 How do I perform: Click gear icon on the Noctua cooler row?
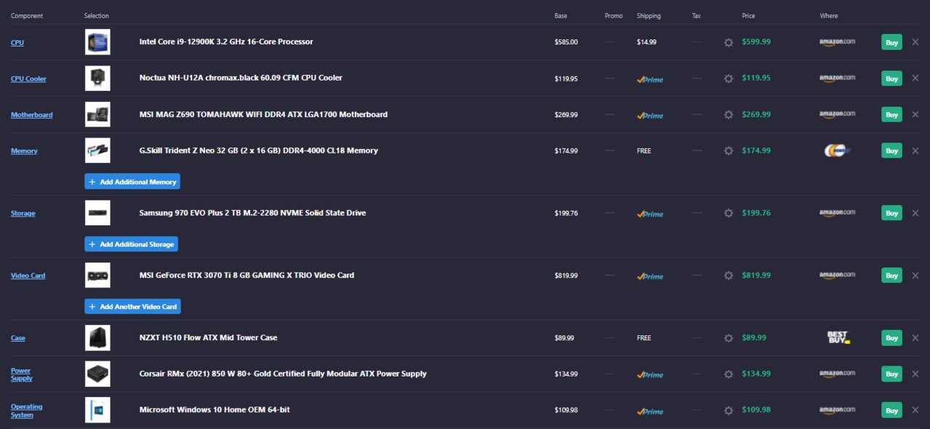click(729, 79)
